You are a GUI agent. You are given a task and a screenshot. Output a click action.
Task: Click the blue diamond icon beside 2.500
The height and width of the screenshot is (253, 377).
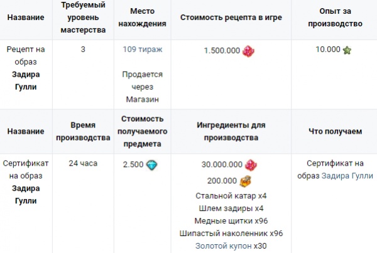[x=151, y=165]
